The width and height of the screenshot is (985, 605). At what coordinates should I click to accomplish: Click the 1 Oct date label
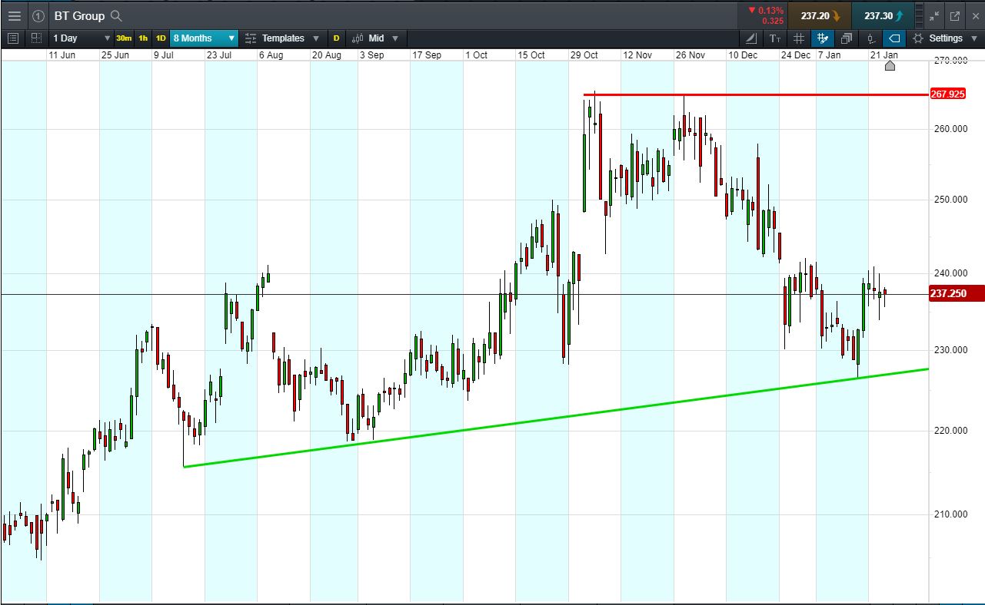point(476,55)
